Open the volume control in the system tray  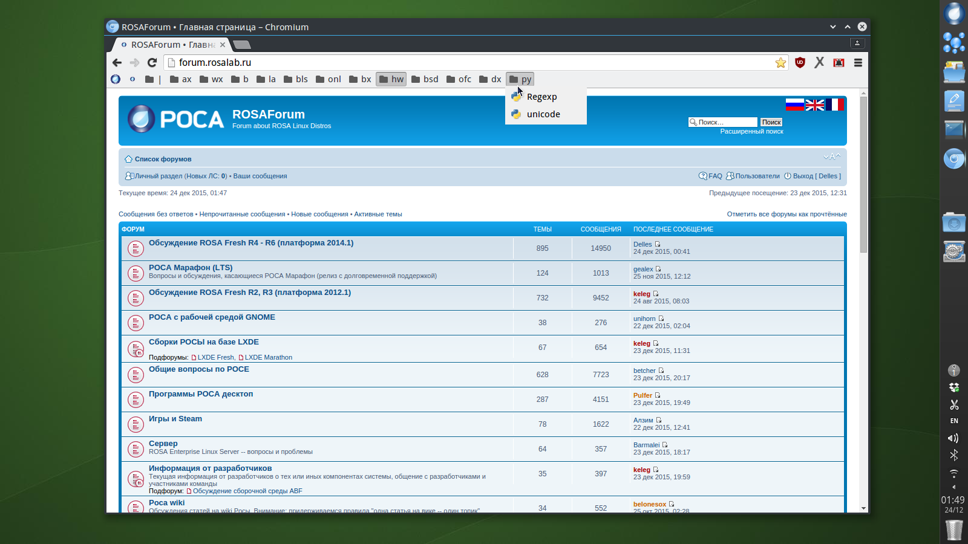[x=953, y=438]
